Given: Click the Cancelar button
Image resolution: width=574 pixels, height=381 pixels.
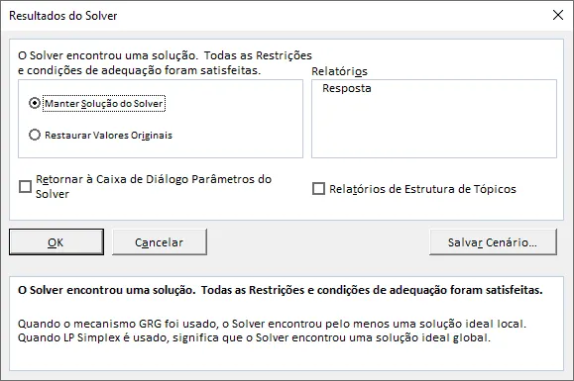Looking at the screenshot, I should click(x=160, y=242).
